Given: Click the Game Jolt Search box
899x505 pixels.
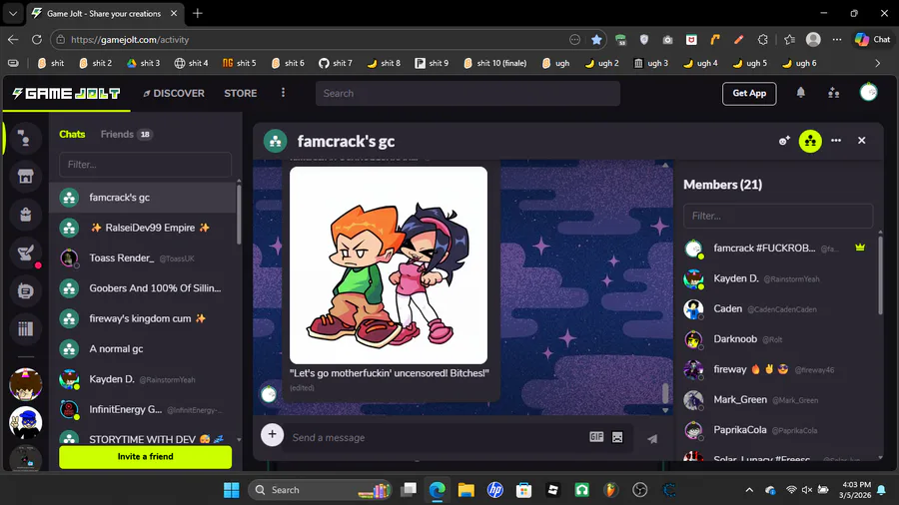Looking at the screenshot, I should (467, 94).
